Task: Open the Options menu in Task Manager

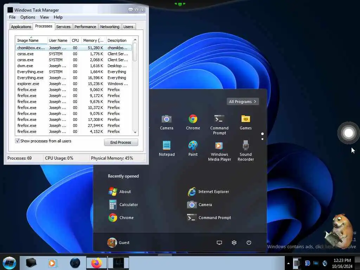Action: tap(28, 17)
